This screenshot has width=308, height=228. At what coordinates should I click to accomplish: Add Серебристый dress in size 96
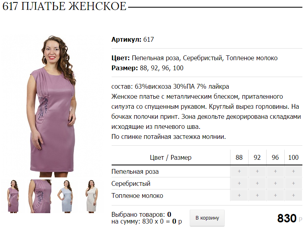pos(275,183)
